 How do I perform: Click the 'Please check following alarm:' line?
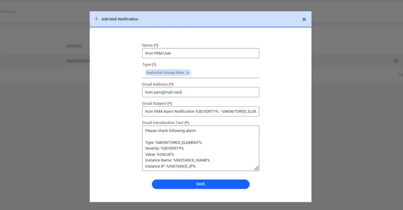171,131
